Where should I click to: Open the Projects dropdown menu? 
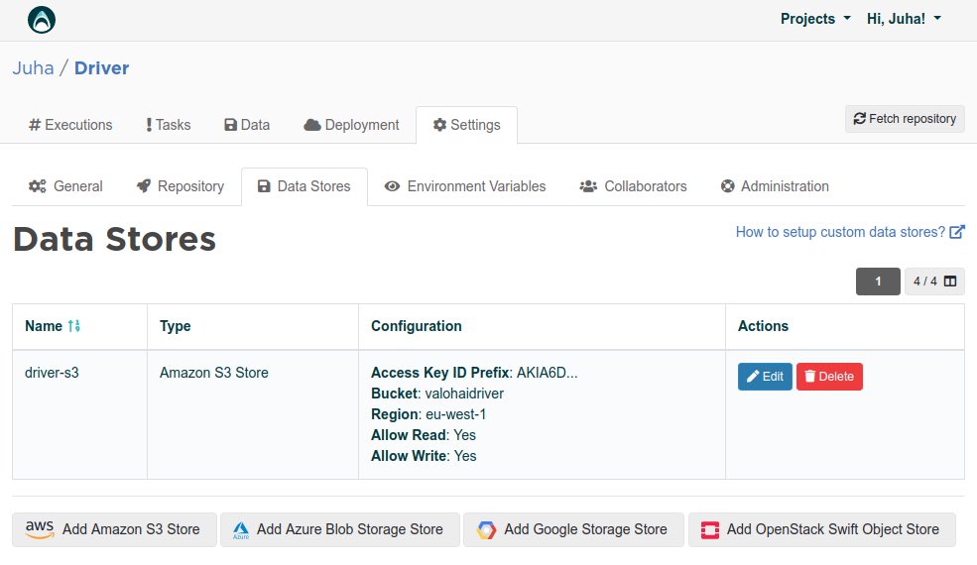pyautogui.click(x=815, y=19)
